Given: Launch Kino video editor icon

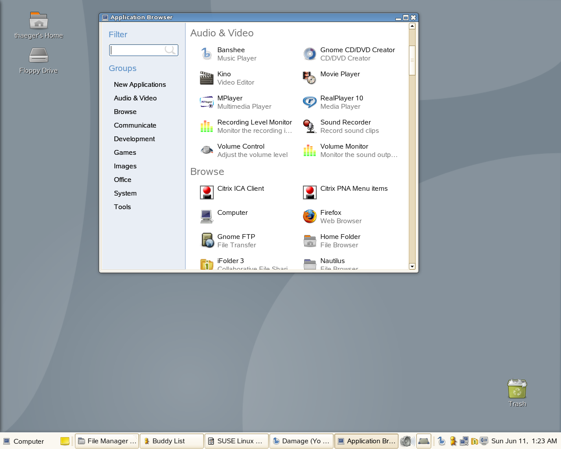Looking at the screenshot, I should [x=206, y=78].
